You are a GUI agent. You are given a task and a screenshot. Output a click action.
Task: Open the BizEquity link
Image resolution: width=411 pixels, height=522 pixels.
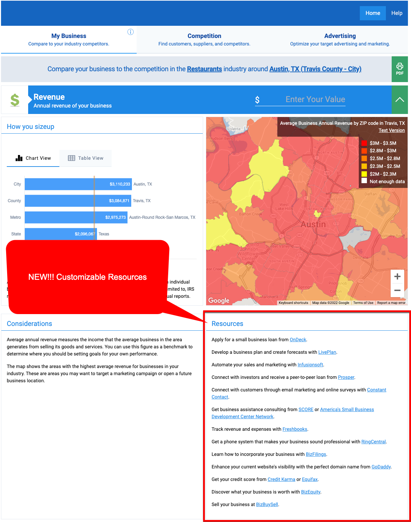[x=311, y=492]
